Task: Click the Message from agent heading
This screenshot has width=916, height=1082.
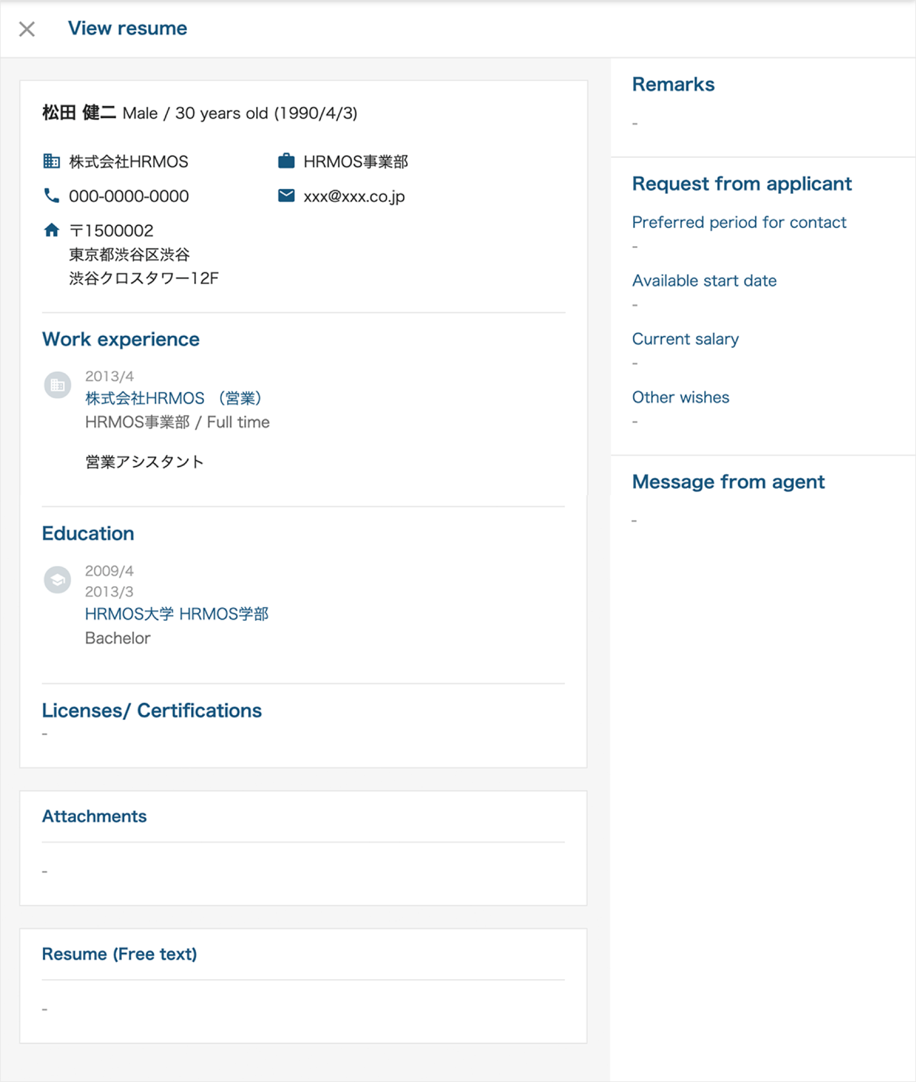Action: 729,482
